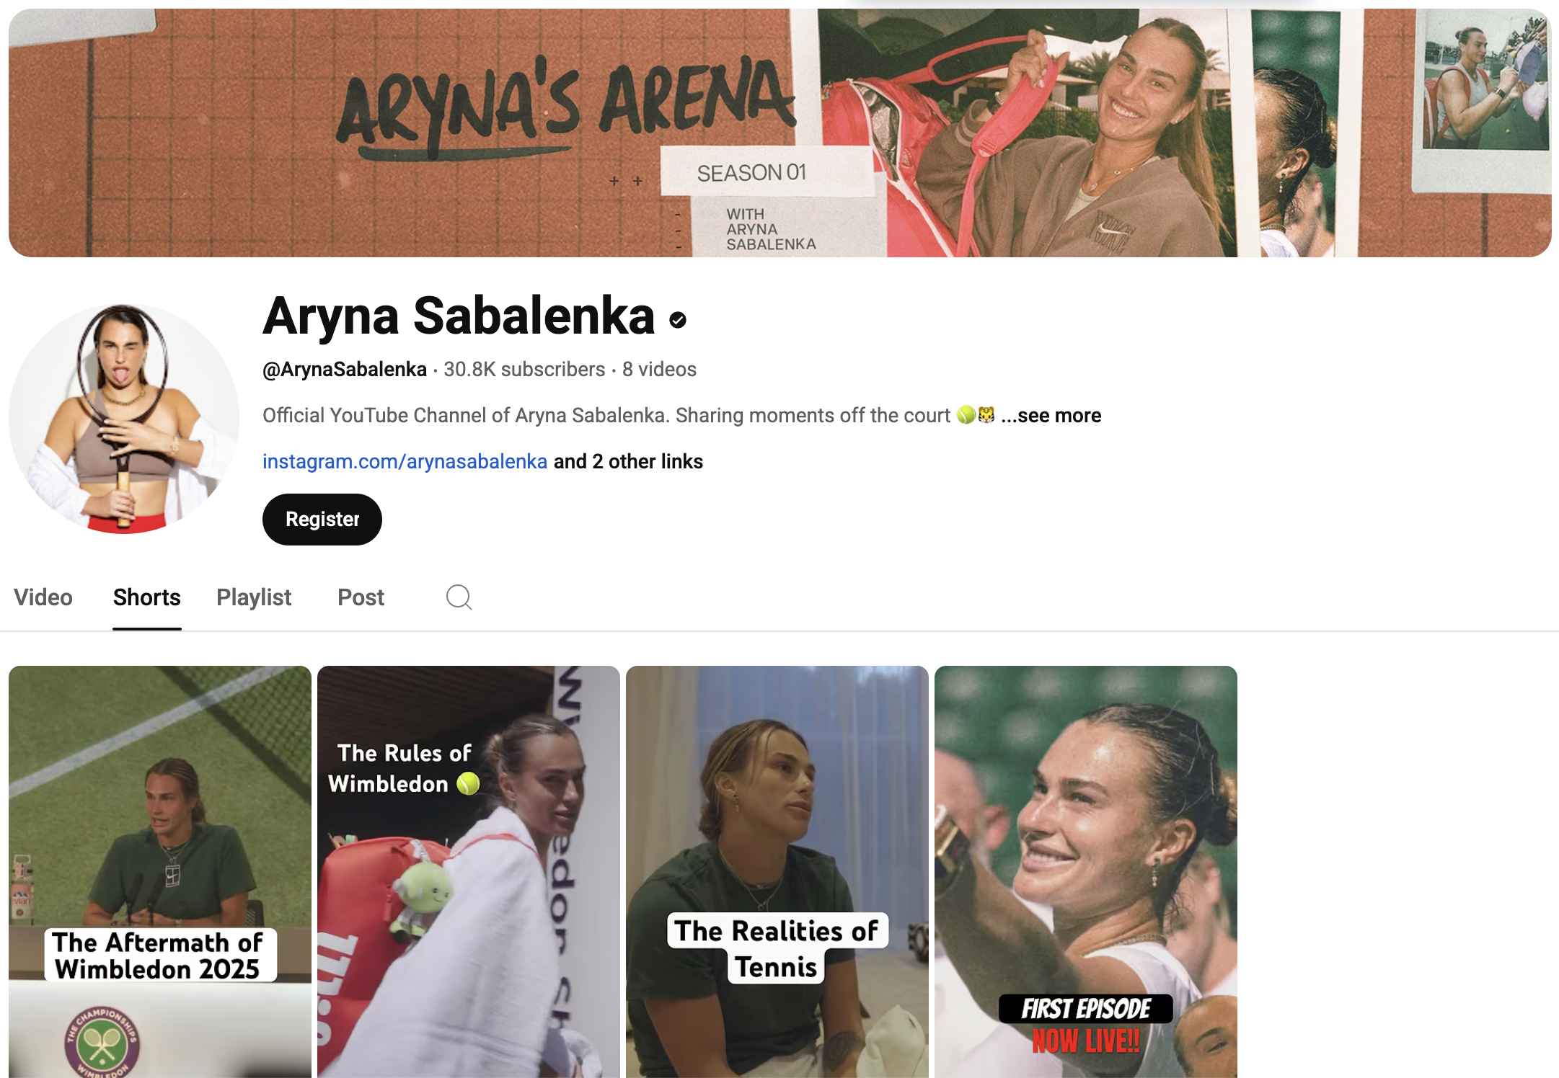Viewport: 1559px width, 1078px height.
Task: Click the Aryna Sabalenka channel title
Action: tap(459, 316)
